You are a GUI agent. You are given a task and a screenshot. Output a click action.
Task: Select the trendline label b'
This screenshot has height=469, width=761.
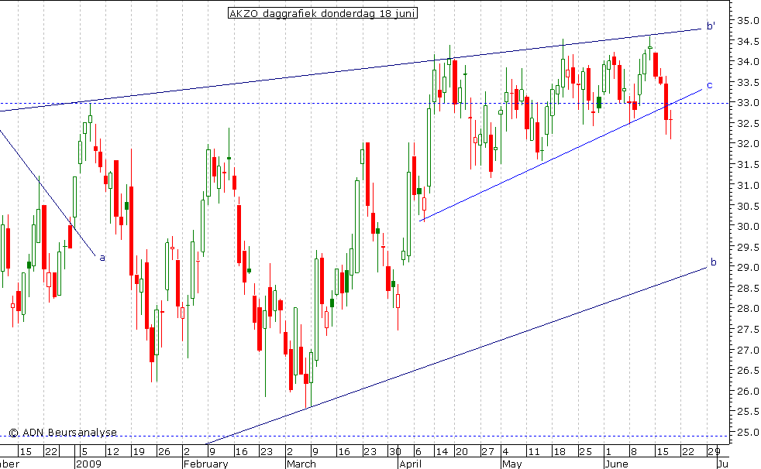click(711, 26)
